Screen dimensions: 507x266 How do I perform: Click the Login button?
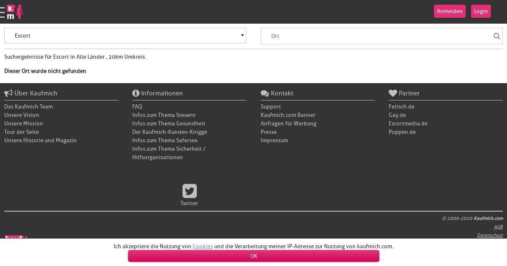[481, 11]
